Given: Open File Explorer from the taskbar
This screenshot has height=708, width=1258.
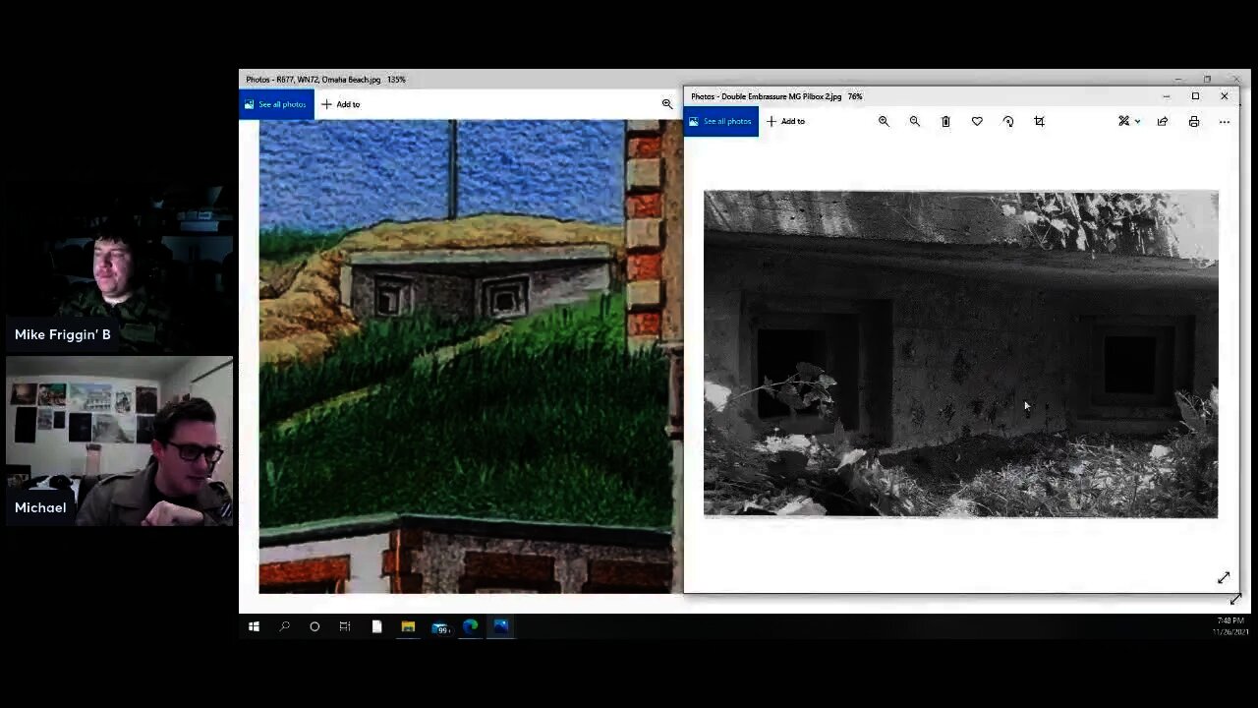Looking at the screenshot, I should point(408,626).
